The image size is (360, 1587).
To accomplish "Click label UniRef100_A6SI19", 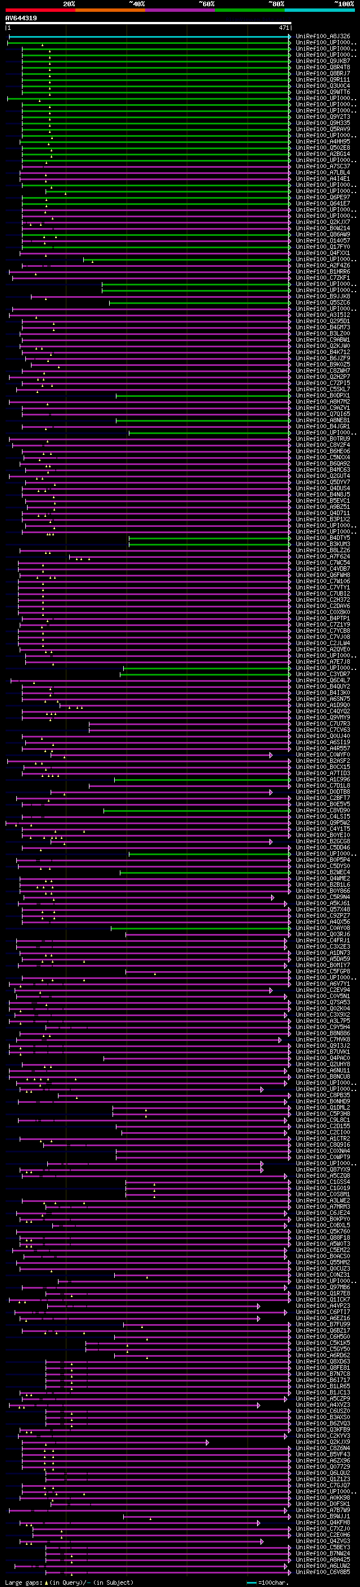I will pos(322,743).
